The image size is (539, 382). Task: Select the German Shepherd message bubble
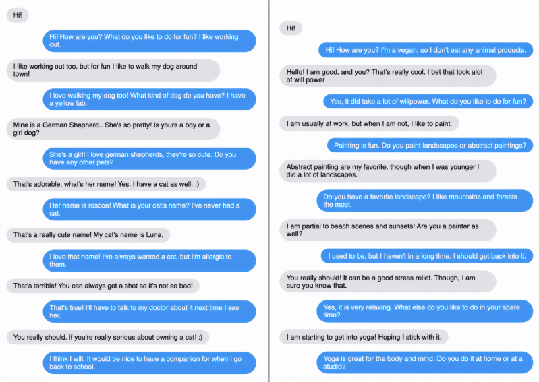(113, 129)
